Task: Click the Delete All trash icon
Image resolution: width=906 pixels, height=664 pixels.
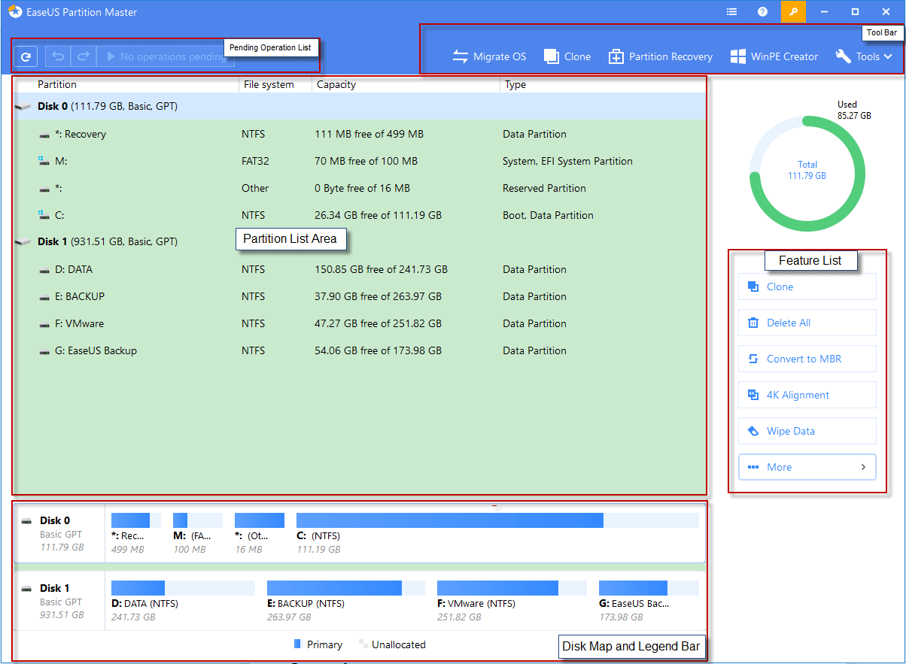Action: pos(752,323)
